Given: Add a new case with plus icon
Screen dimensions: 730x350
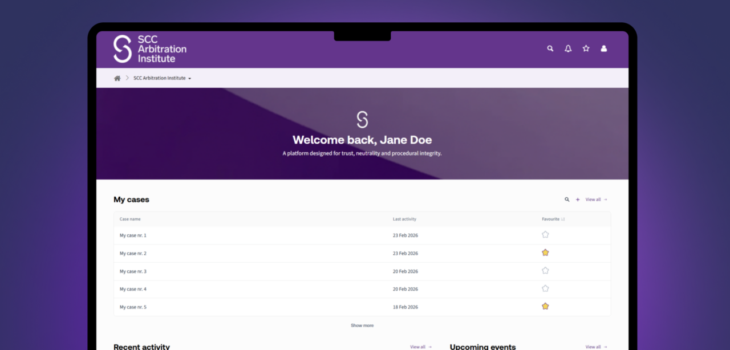Looking at the screenshot, I should (x=578, y=200).
